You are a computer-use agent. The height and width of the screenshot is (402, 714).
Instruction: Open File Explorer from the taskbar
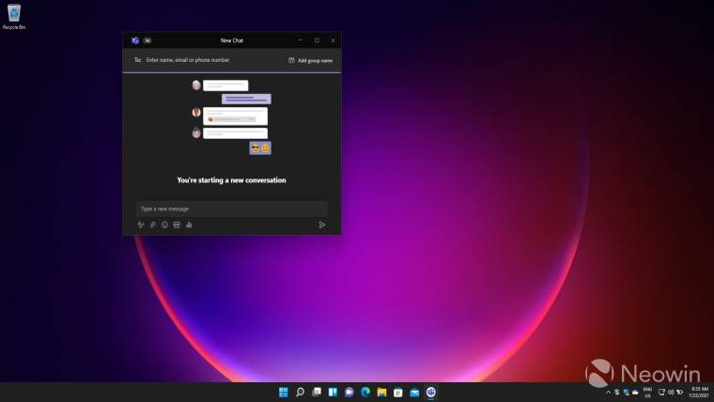[x=381, y=392]
